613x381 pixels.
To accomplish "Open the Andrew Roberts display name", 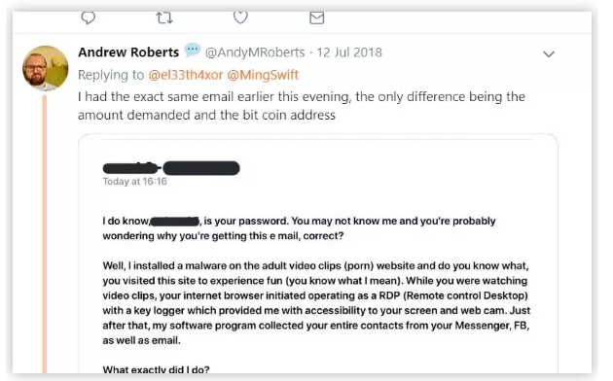I will click(x=128, y=52).
